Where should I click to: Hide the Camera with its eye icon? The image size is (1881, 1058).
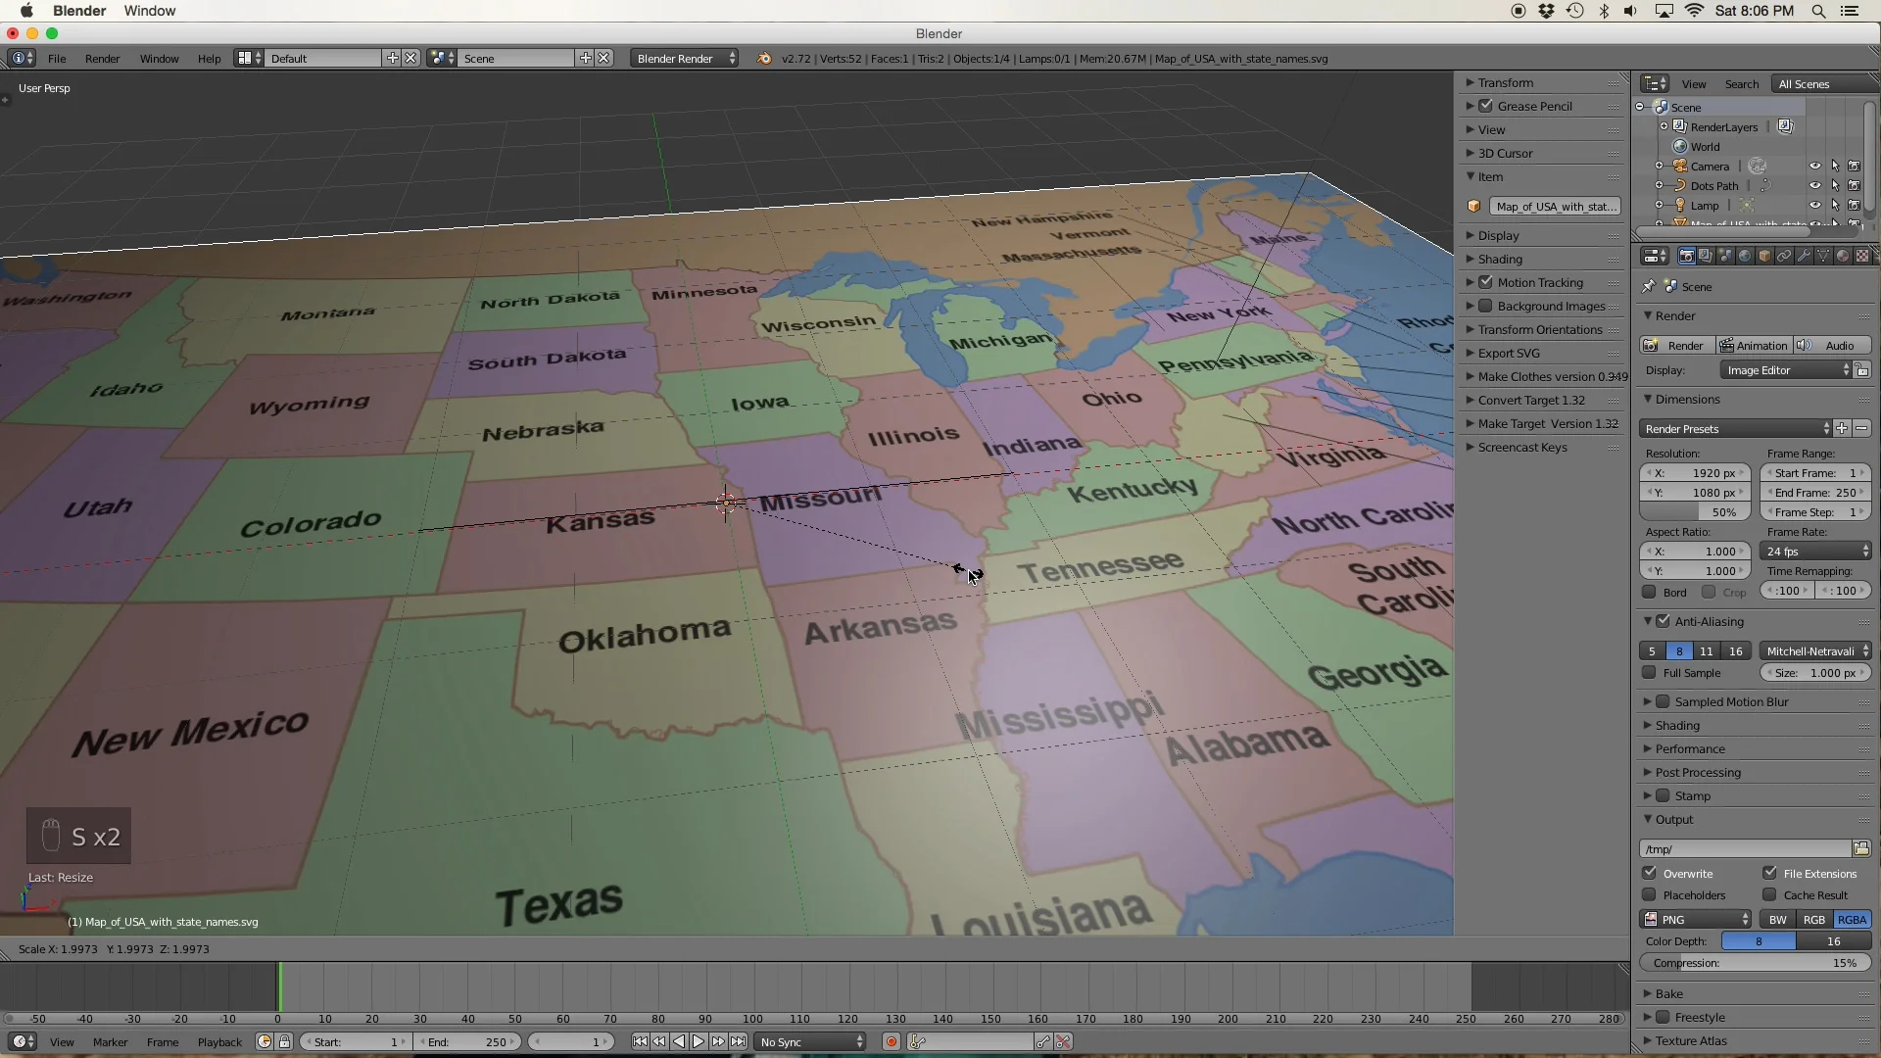click(x=1814, y=166)
